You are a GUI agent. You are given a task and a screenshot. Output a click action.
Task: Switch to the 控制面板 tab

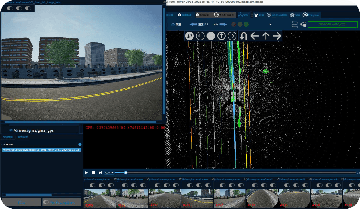(x=8, y=137)
